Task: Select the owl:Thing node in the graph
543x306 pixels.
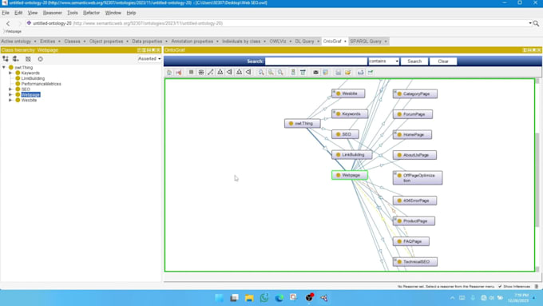Action: coord(303,123)
